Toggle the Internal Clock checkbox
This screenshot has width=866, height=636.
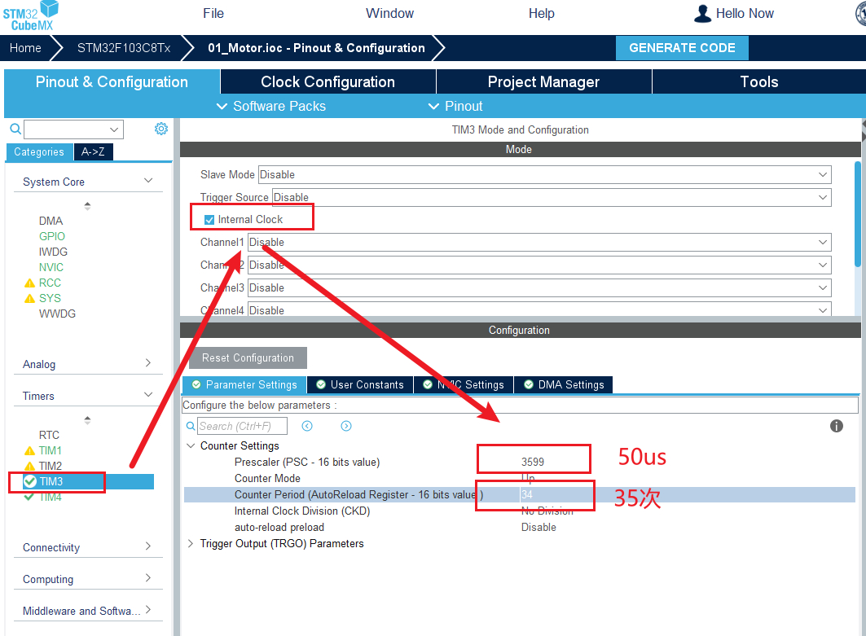(209, 220)
